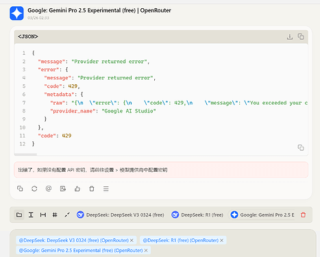Mention a model with @ icon
This screenshot has height=257, width=320.
point(49,188)
